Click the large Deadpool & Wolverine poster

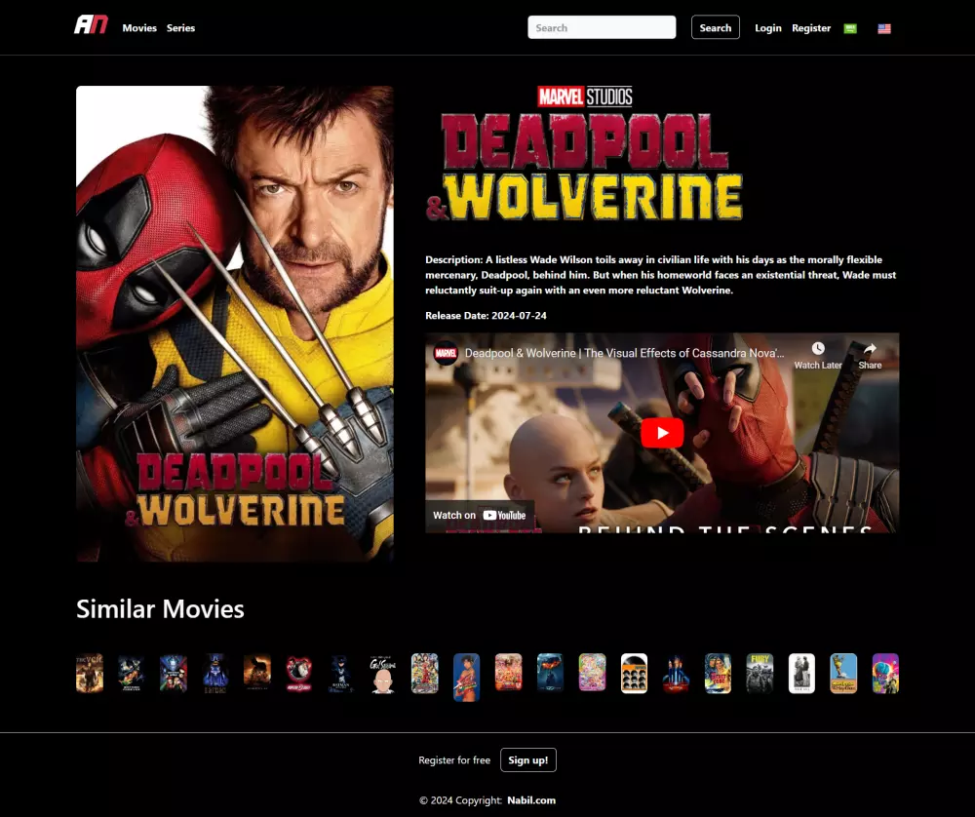pyautogui.click(x=234, y=324)
